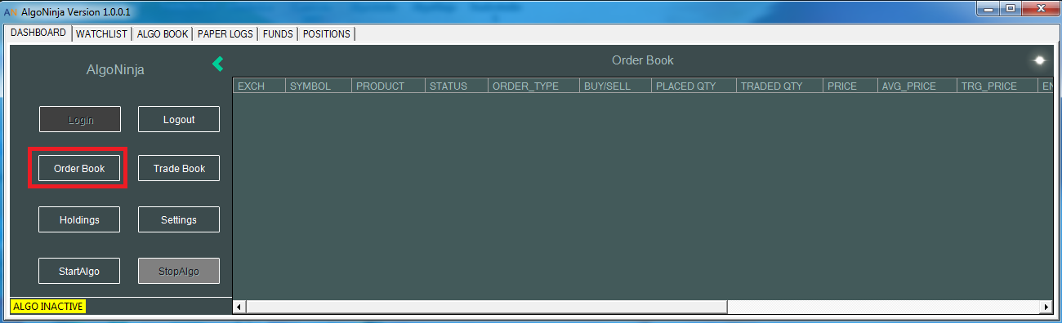Click the Logout button
The width and height of the screenshot is (1062, 323).
point(179,119)
